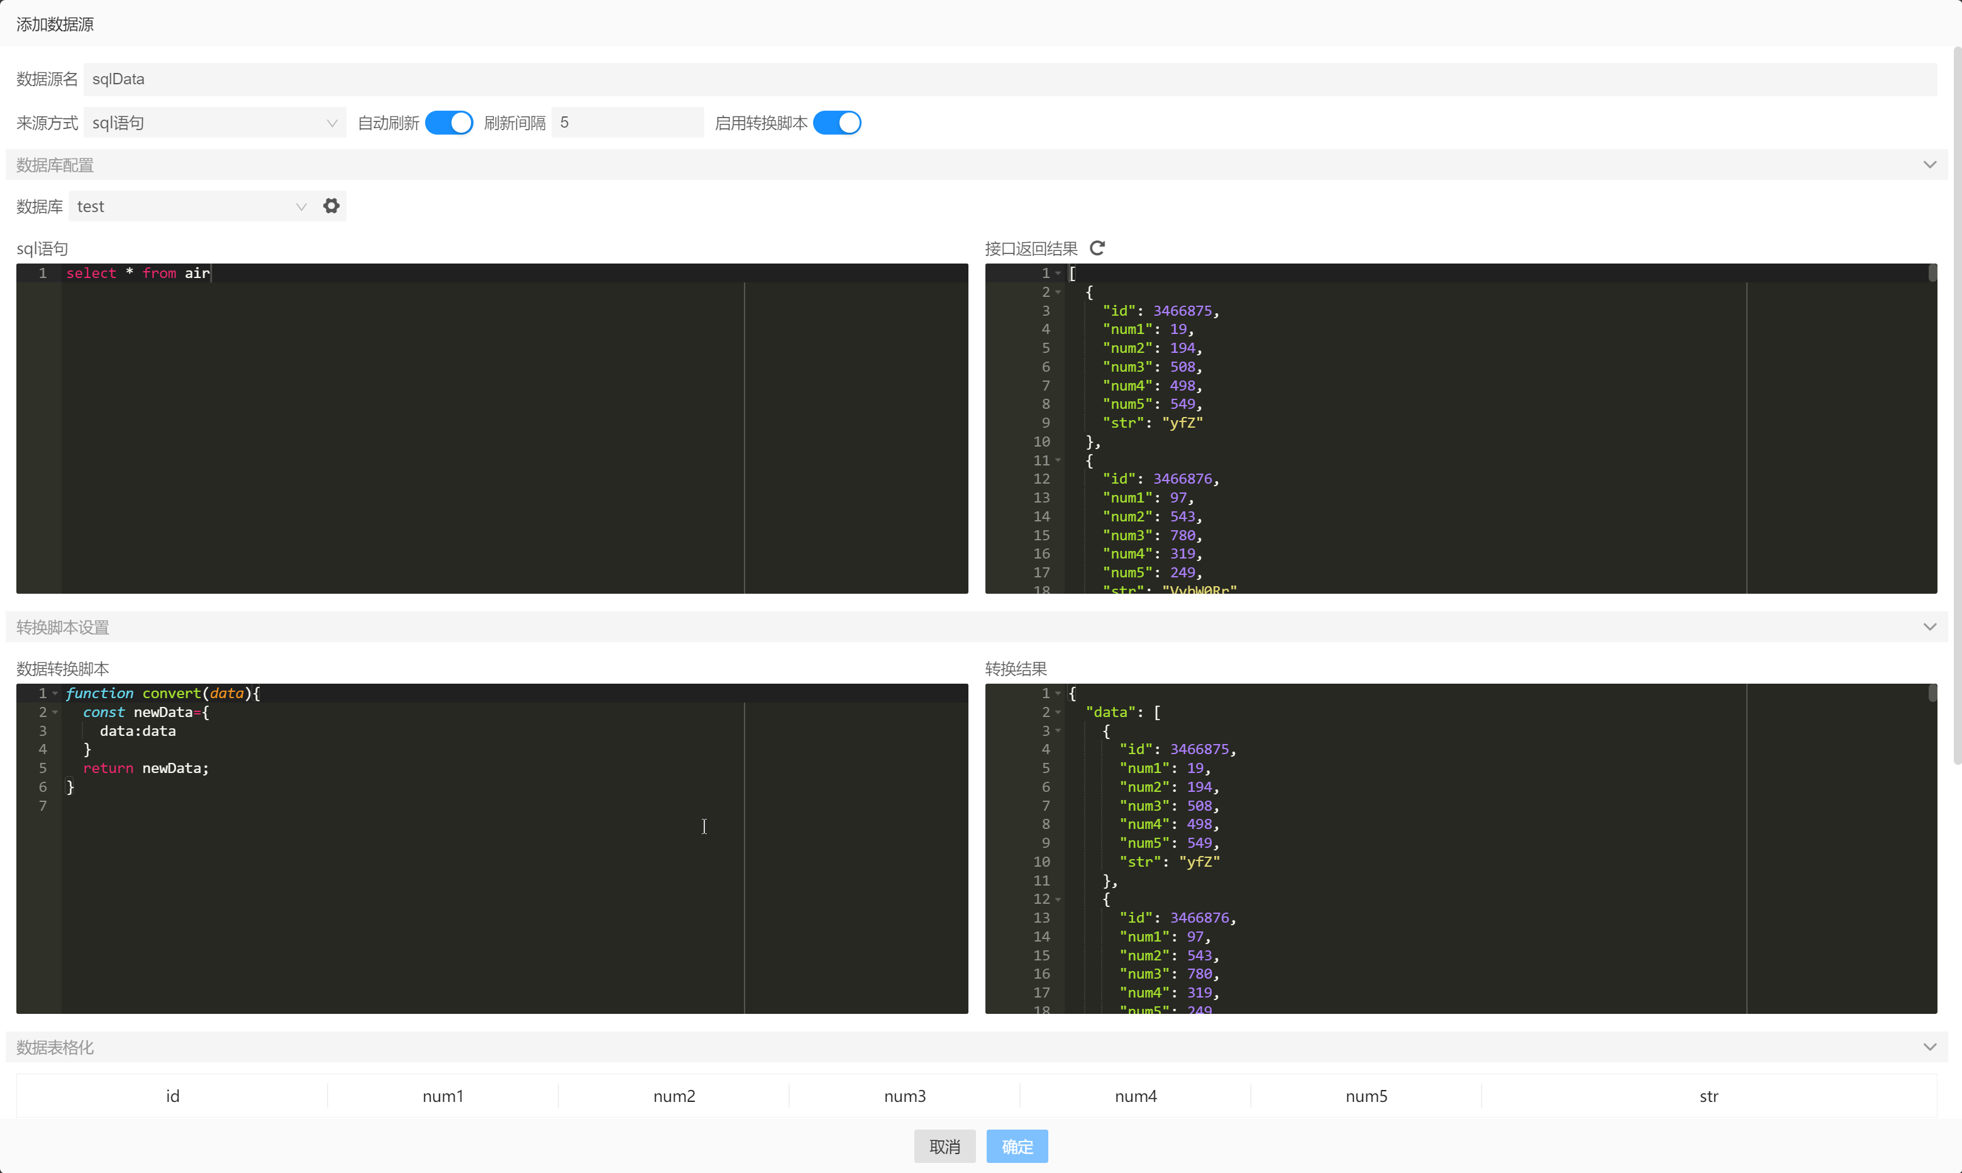Click the 转换结果 editor scrollbar

(x=1932, y=693)
